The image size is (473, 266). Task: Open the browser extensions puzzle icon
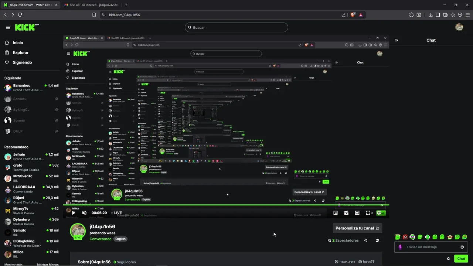coord(411,15)
